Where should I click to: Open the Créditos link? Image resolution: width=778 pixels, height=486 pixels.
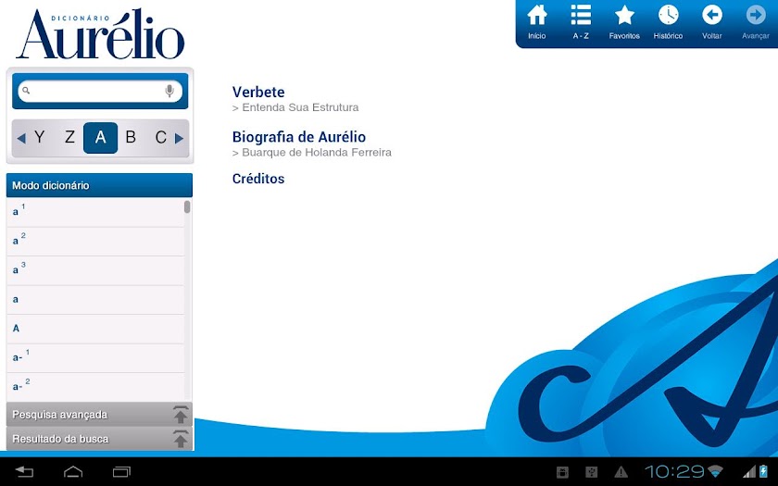pos(258,179)
